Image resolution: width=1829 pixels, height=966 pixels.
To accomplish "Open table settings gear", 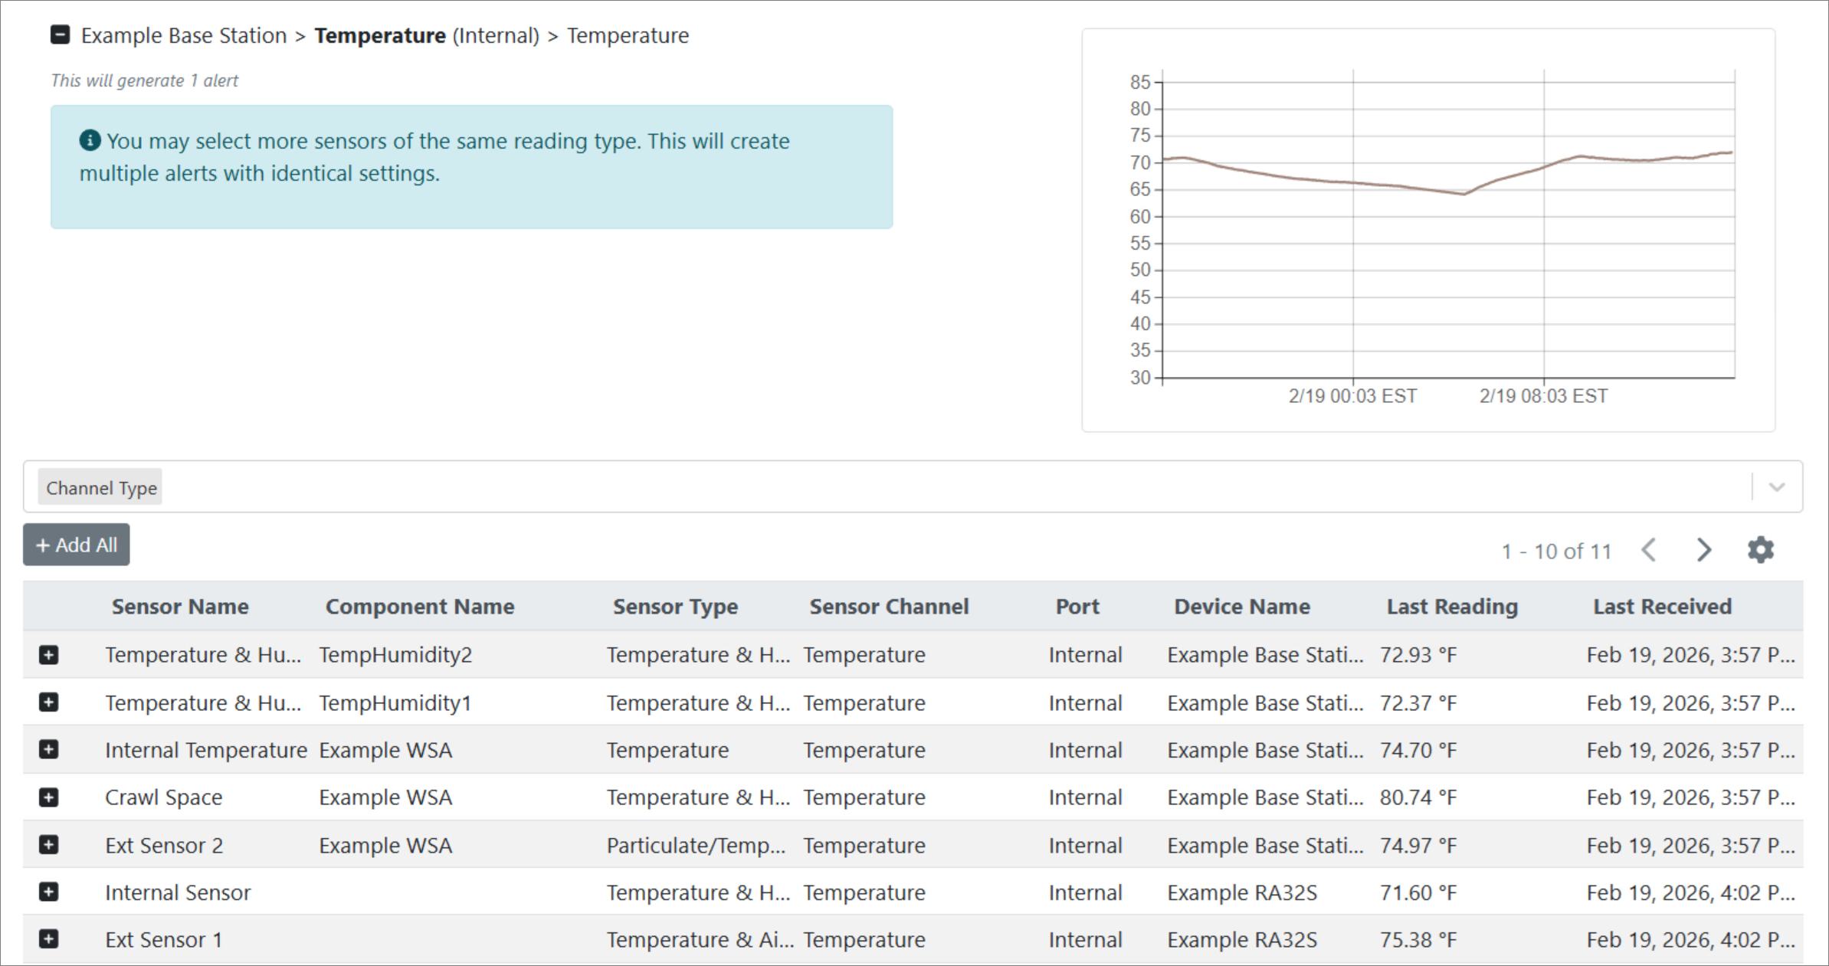I will [1760, 550].
